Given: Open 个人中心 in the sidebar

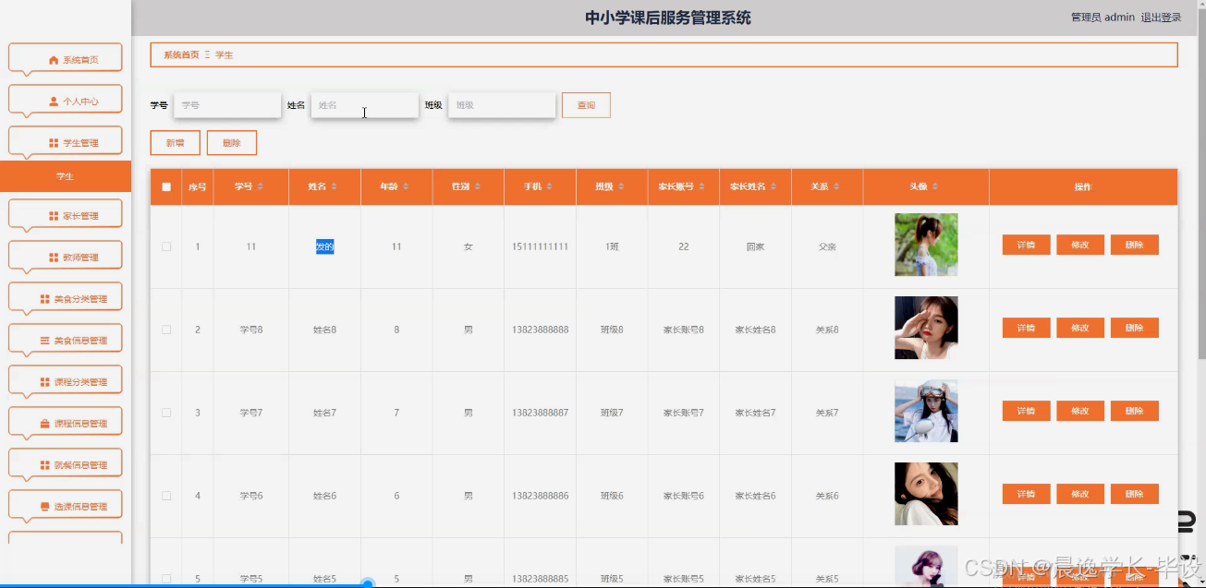Looking at the screenshot, I should [x=65, y=101].
